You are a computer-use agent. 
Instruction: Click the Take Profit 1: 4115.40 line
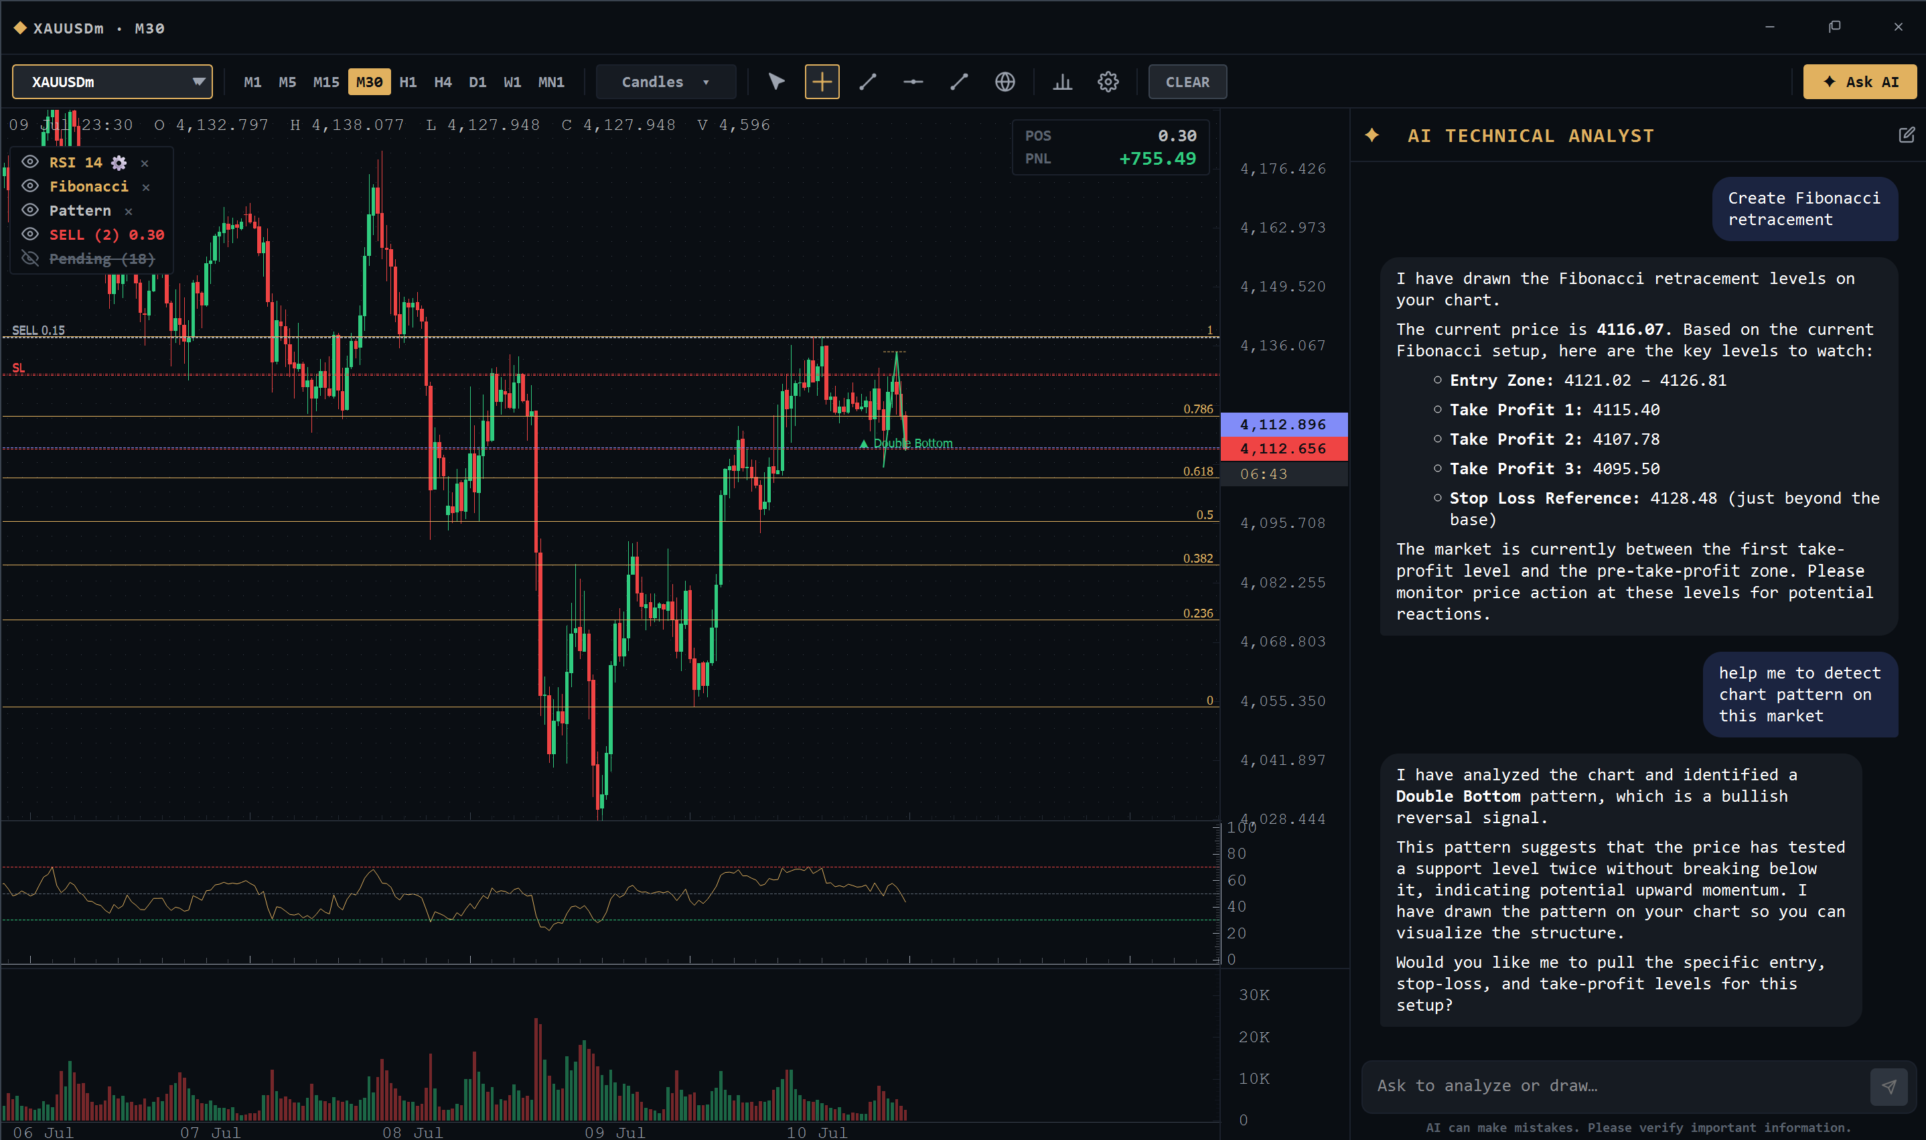click(1554, 410)
